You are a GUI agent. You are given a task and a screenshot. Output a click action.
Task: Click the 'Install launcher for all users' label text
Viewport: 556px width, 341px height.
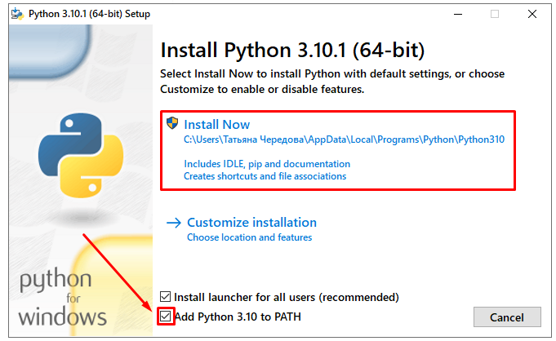pos(286,297)
